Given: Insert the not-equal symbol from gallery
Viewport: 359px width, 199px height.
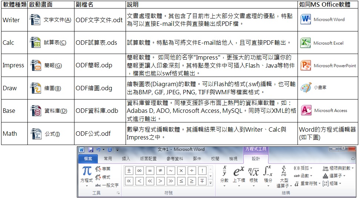Looking at the screenshot, I should (x=160, y=171).
